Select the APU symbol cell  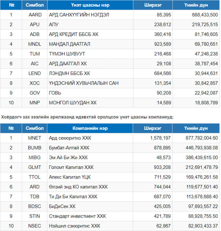(x=35, y=24)
